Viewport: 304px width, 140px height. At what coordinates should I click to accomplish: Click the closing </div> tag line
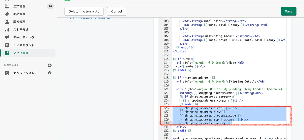(x=181, y=127)
